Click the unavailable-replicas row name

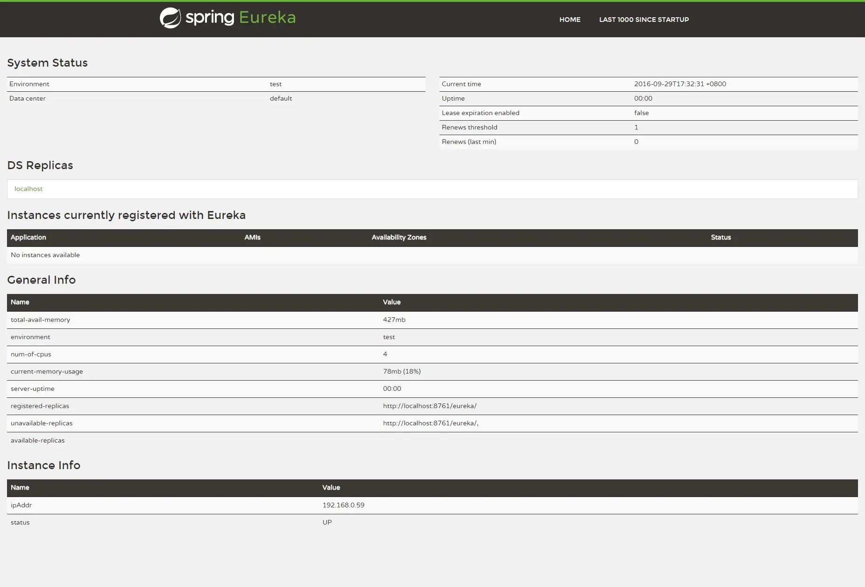pos(41,423)
